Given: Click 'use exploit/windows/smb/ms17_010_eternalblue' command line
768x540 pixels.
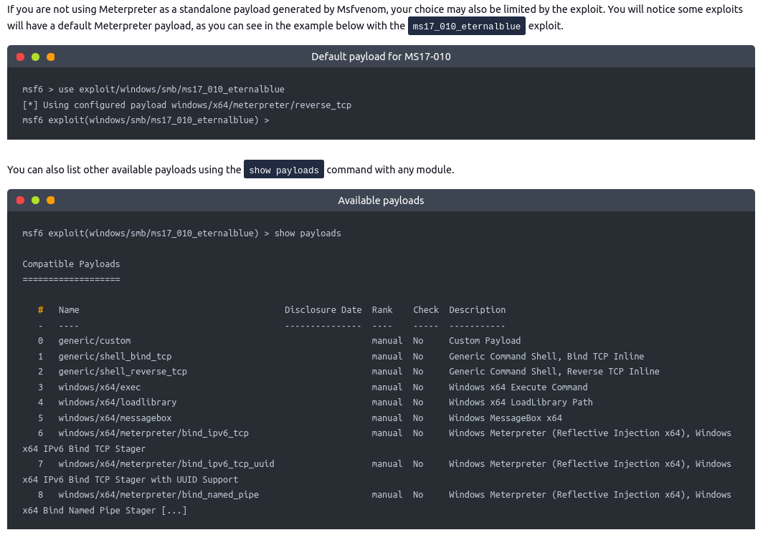Looking at the screenshot, I should coord(153,90).
